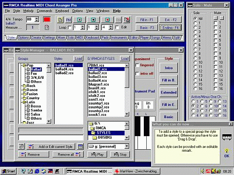Click the Load button beside G:\RMCA\STYLES
234x175 pixels.
point(125,58)
